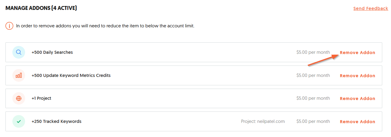Click the +1 Project $5.00 per month price

click(313, 98)
